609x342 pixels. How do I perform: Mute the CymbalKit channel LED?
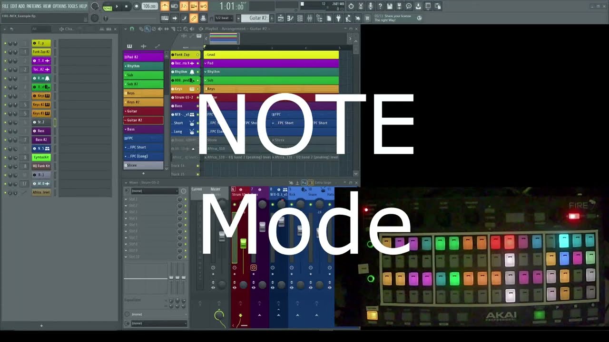5,157
